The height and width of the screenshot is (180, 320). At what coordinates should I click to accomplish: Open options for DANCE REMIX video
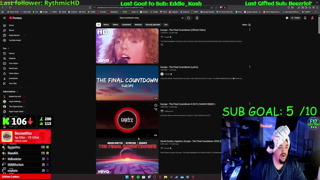pos(249,104)
